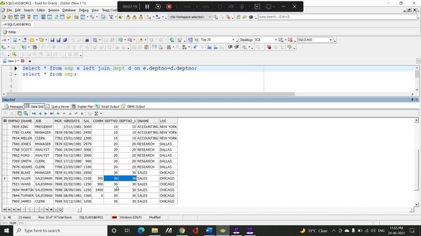This screenshot has width=421, height=236.
Task: Switch to the Messages tab
Action: point(14,106)
